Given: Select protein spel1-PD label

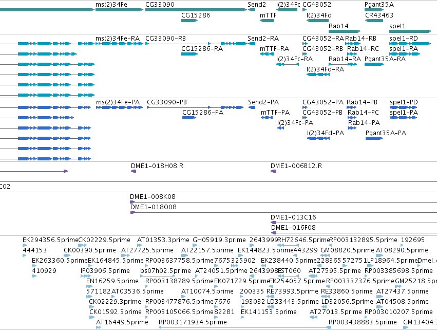Looking at the screenshot, I should pyautogui.click(x=404, y=102).
